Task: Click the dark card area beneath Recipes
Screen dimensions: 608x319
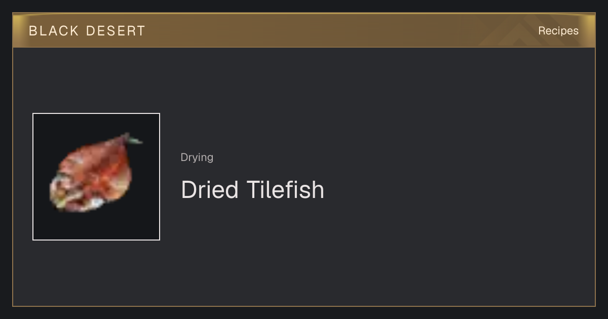Action: click(558, 91)
